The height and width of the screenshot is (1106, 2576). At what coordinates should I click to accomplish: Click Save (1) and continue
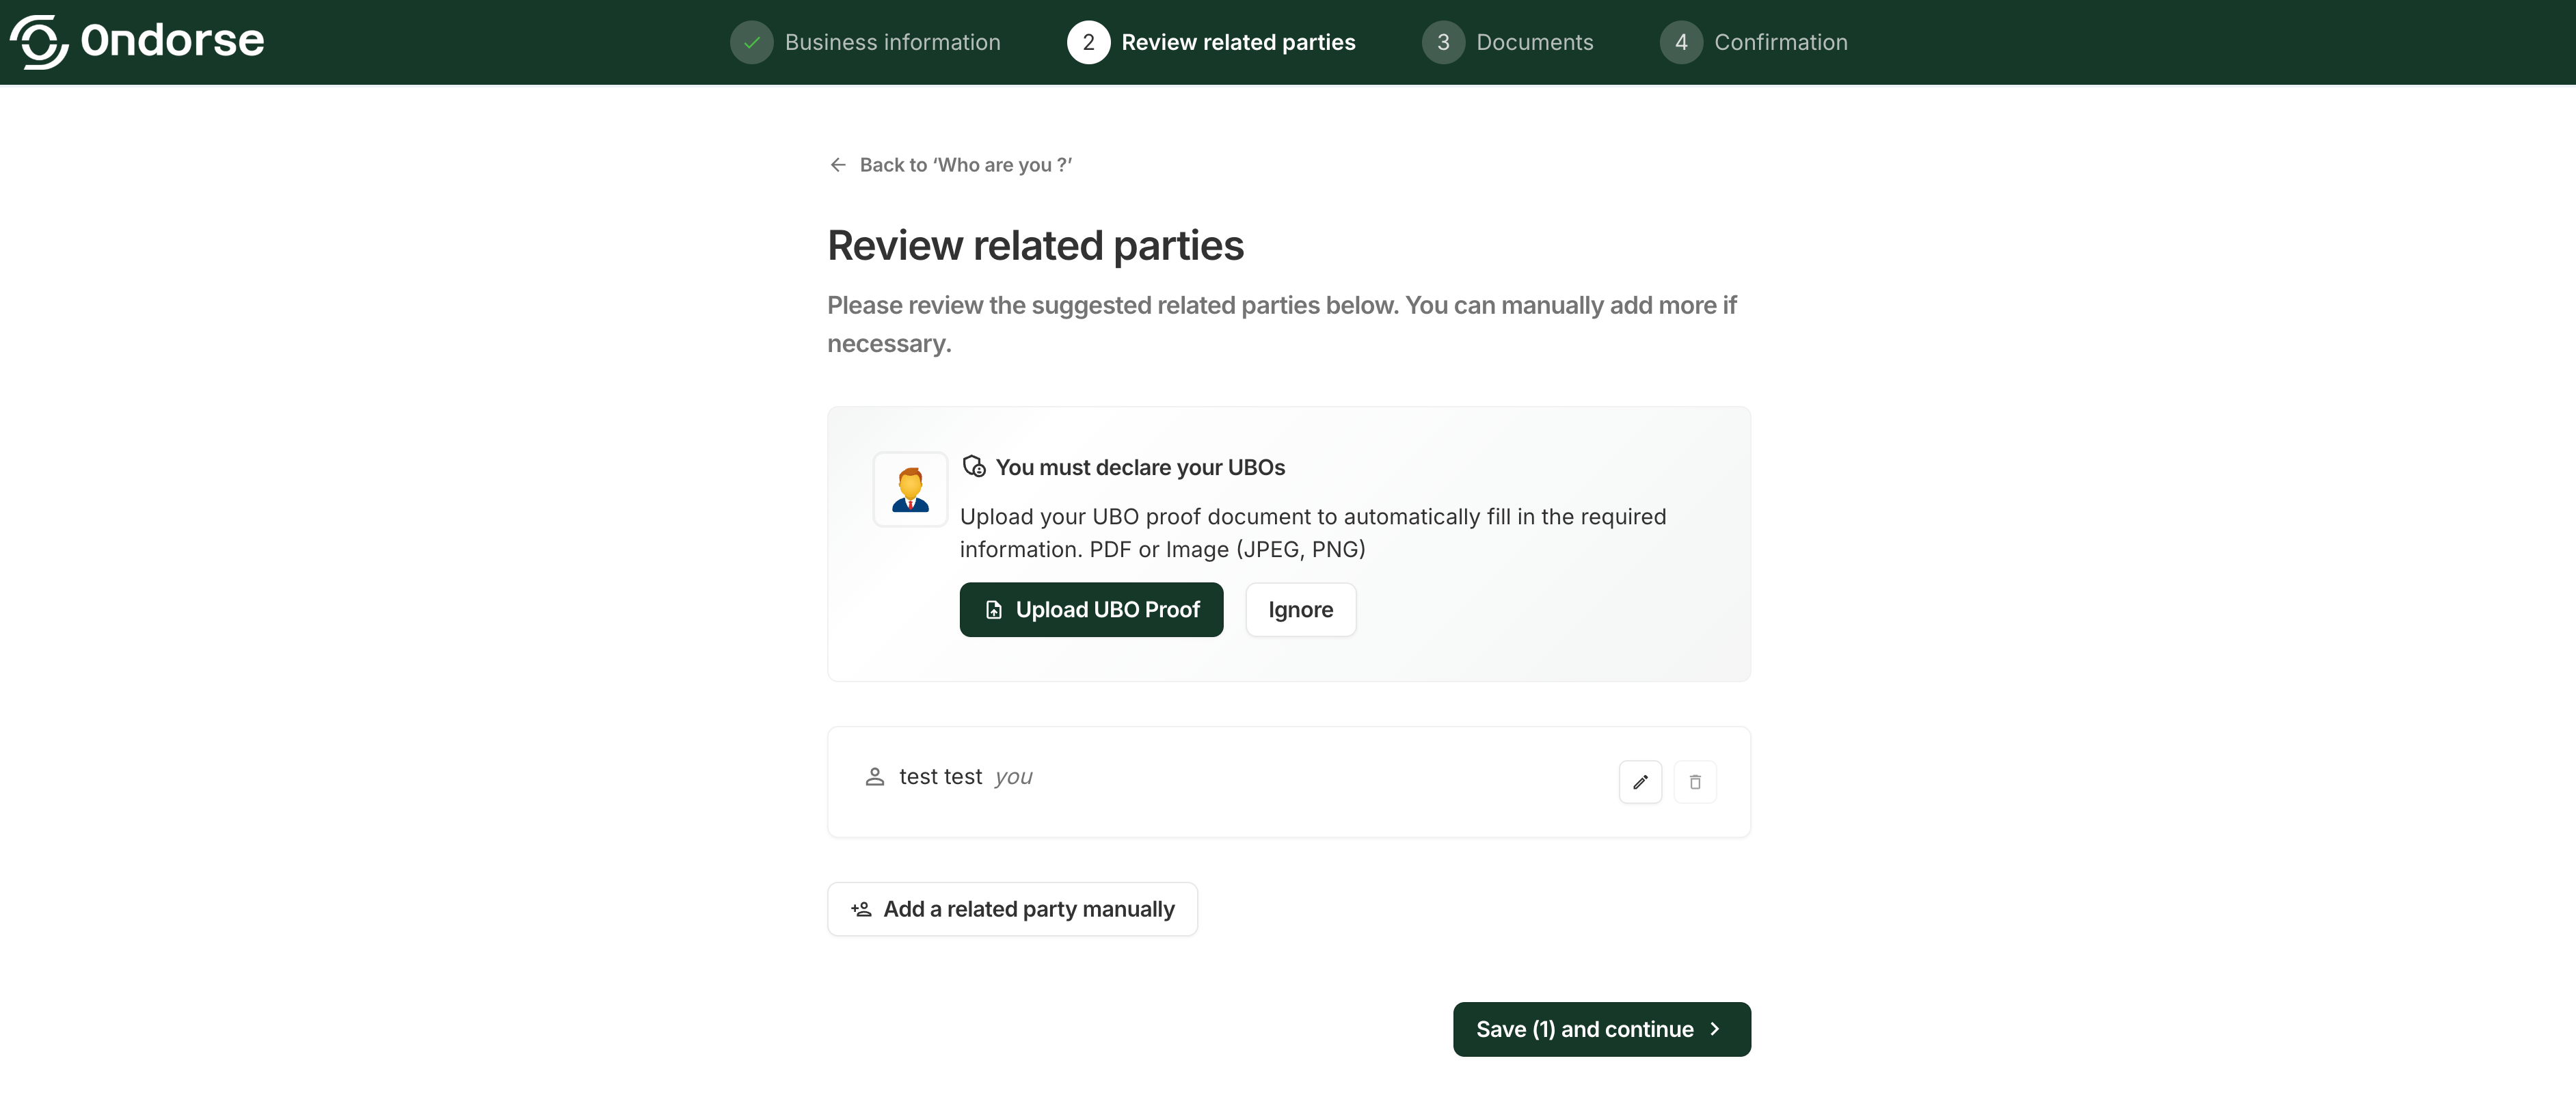tap(1601, 1029)
